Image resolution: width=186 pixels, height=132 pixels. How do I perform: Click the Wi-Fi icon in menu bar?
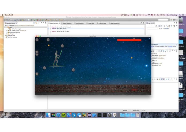[149, 15]
